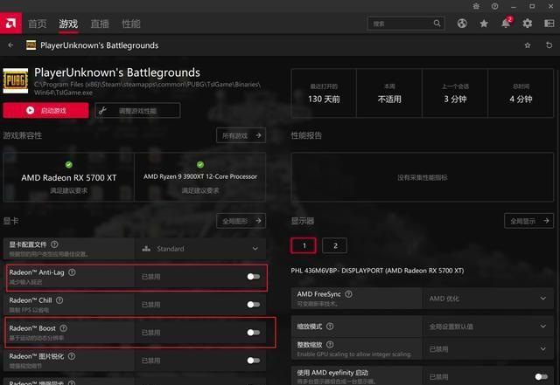Viewport: 560px width, 385px height.
Task: Click the wrench tune game performance button
Action: (x=137, y=111)
